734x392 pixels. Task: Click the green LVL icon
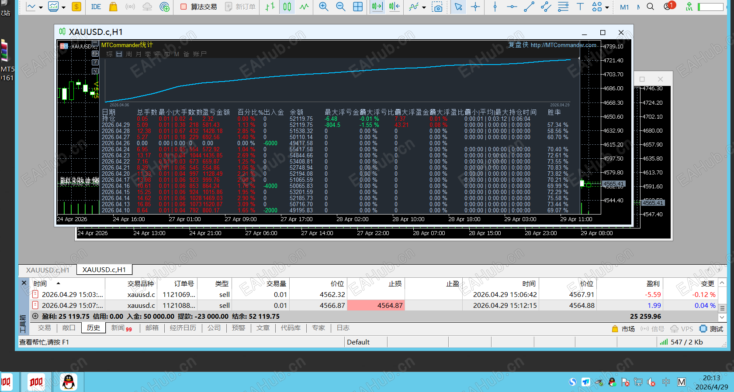[x=689, y=7]
